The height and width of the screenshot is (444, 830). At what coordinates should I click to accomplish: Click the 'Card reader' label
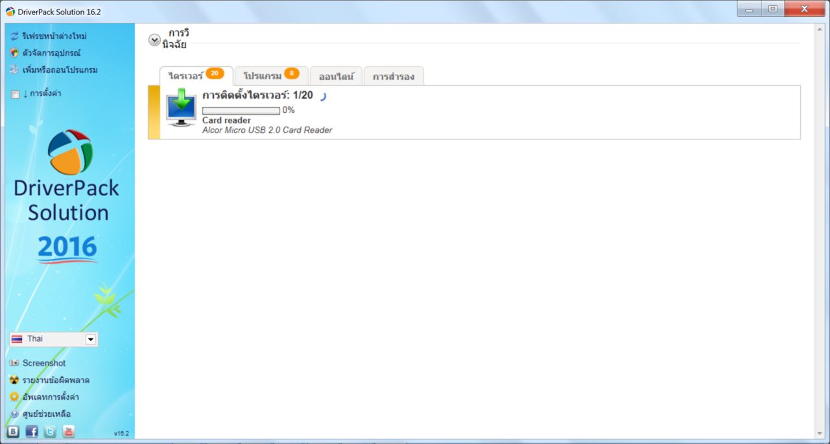click(x=226, y=120)
